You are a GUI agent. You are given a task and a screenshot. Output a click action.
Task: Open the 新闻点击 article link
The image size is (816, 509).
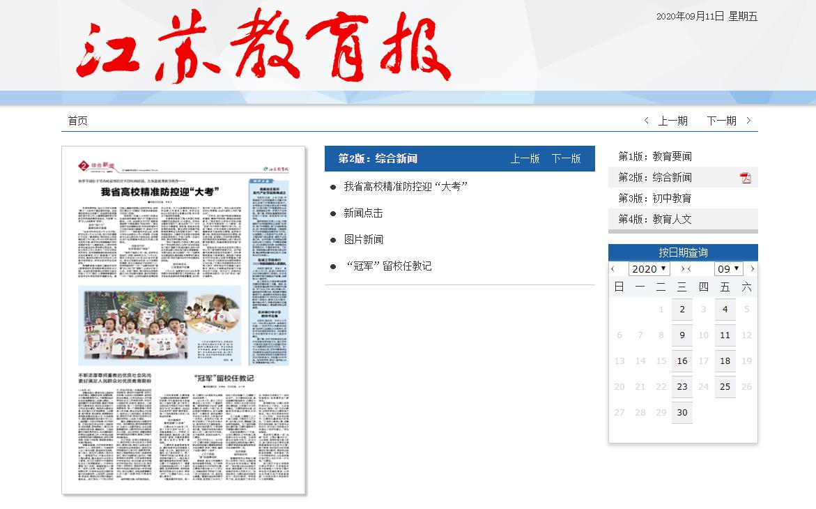363,213
